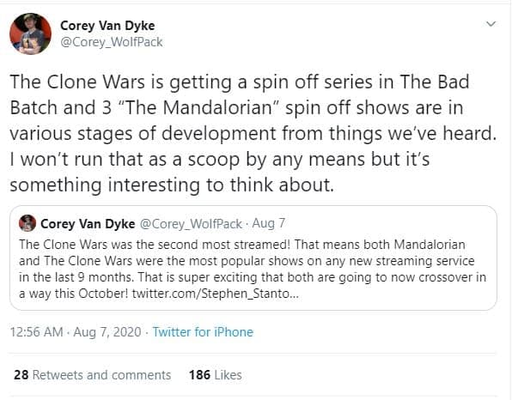
Task: Click the quoted tweet's Aug 7 date
Action: 268,223
